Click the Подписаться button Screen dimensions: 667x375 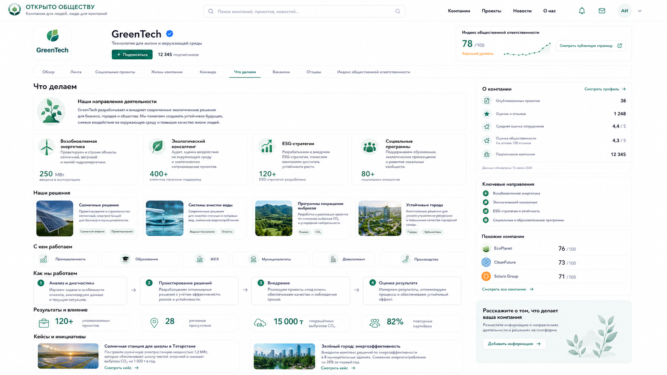click(x=132, y=55)
